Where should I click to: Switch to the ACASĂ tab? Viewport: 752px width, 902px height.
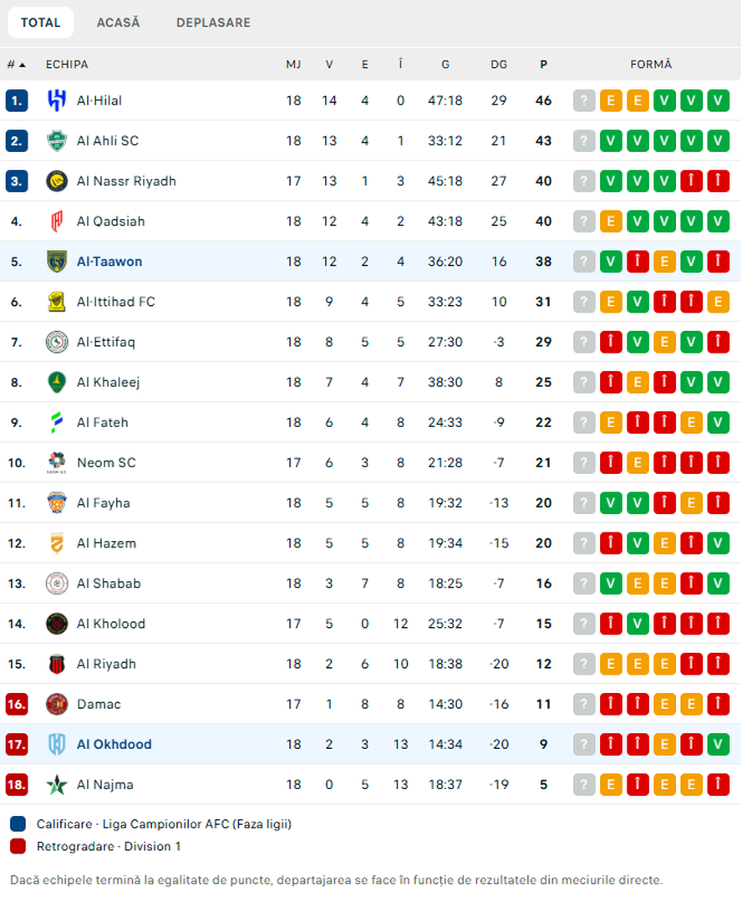[x=118, y=23]
